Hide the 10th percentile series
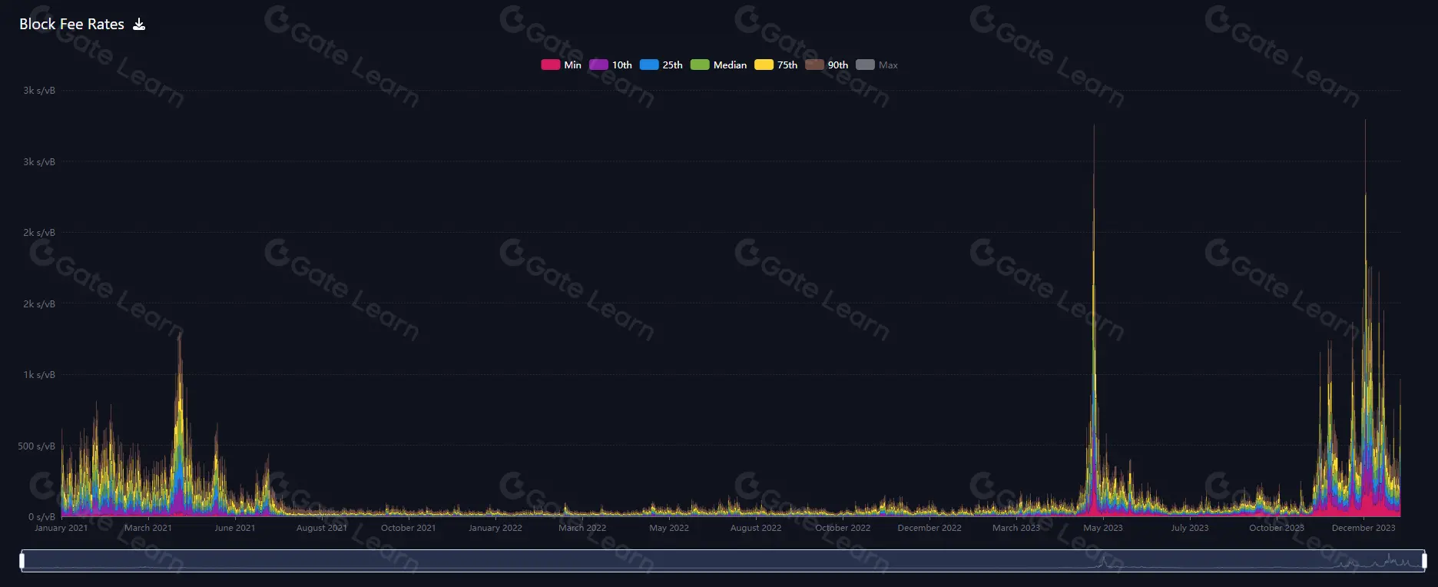The image size is (1438, 587). [611, 65]
